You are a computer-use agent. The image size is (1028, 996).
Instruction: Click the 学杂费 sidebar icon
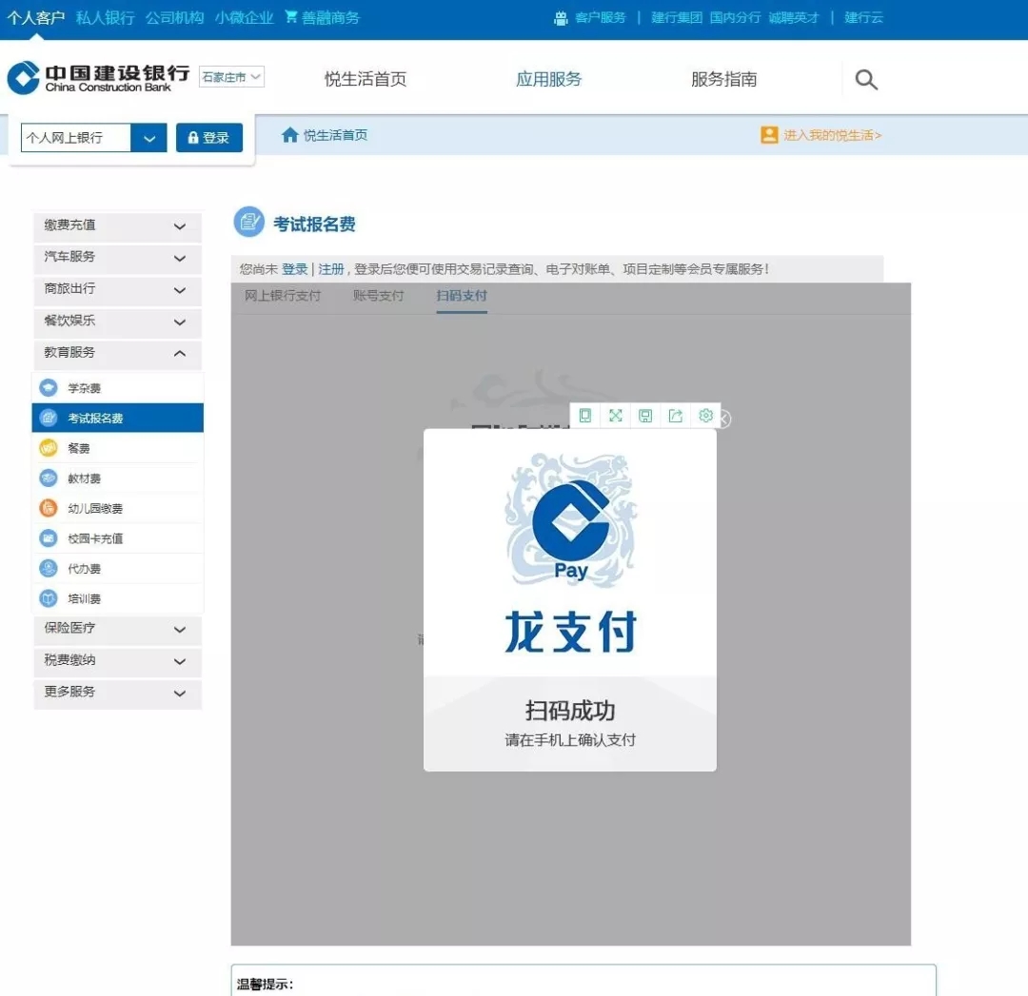pos(49,388)
